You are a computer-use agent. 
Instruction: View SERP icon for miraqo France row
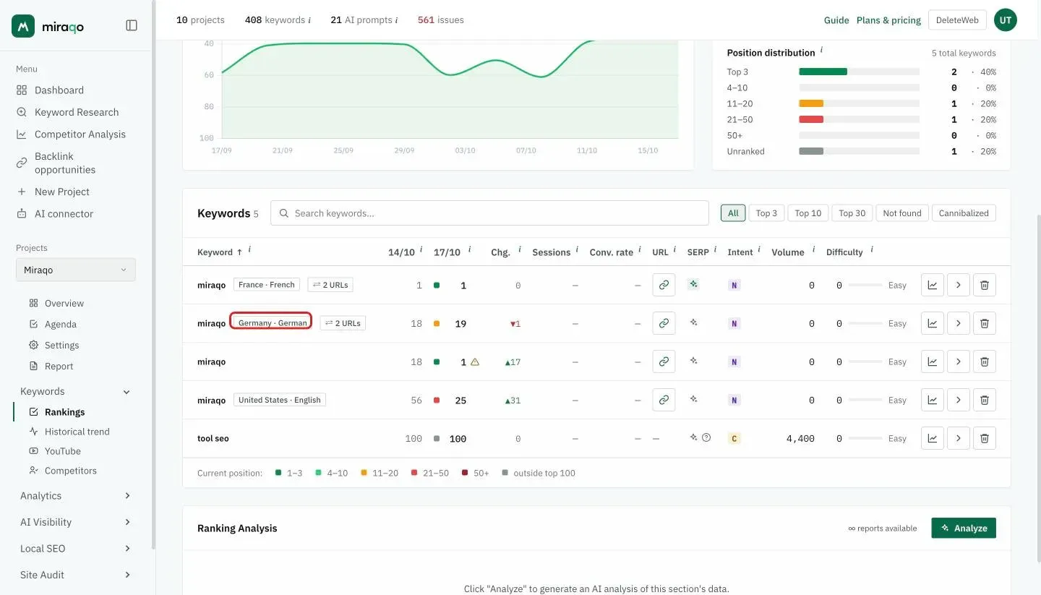tap(694, 284)
